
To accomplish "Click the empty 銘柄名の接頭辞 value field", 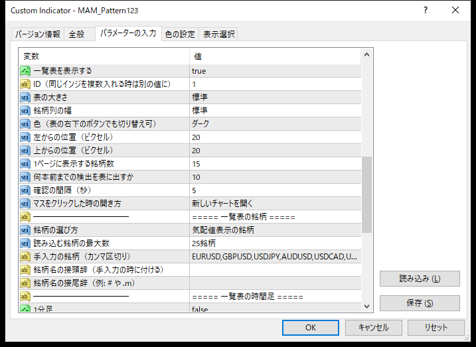I will (276, 270).
